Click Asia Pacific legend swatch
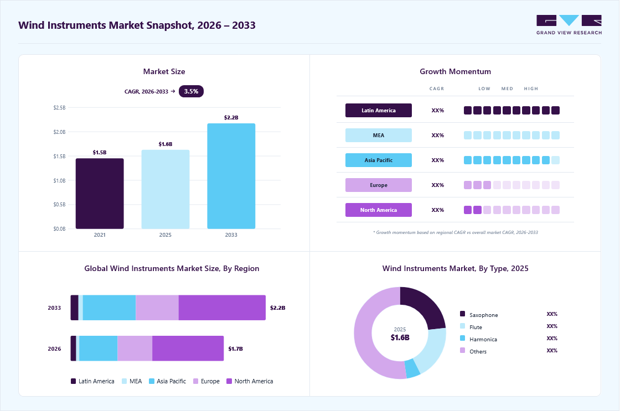620x411 pixels. point(152,381)
